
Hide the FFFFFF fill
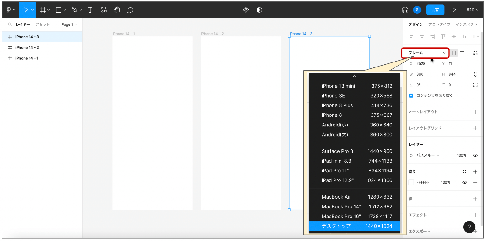(x=465, y=182)
